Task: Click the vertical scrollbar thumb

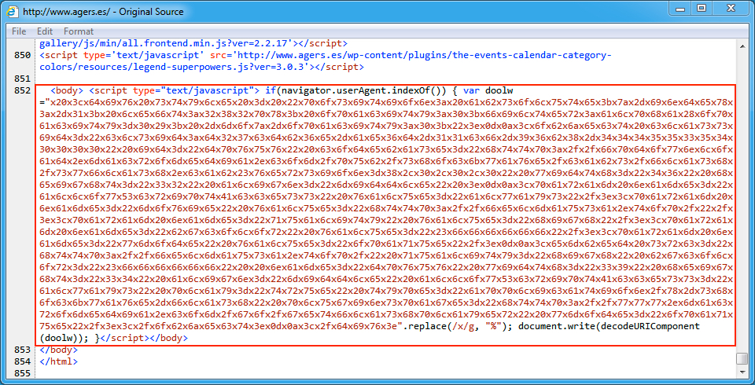Action: coord(742,359)
